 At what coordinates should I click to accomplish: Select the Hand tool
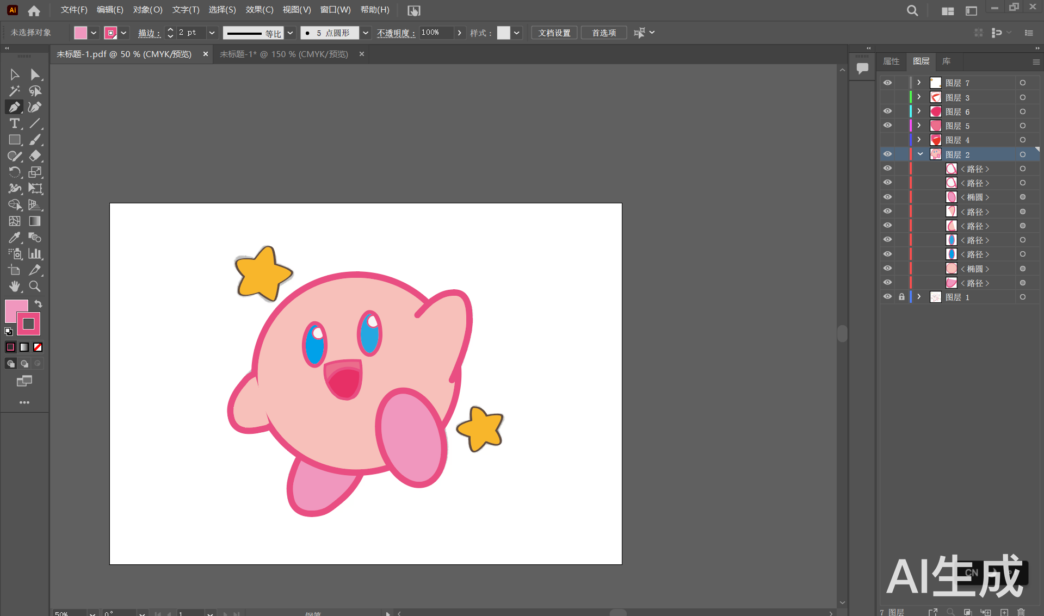[x=14, y=286]
